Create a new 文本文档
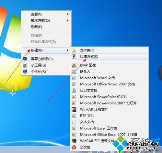 110,122
